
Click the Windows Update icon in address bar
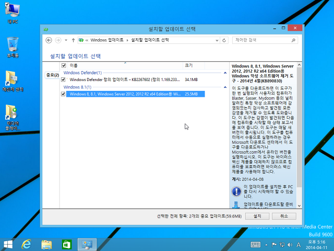tap(81, 40)
